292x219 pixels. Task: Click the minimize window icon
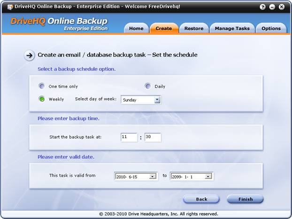[273, 7]
